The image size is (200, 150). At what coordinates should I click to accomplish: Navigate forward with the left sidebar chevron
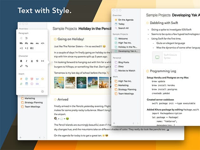(44, 137)
